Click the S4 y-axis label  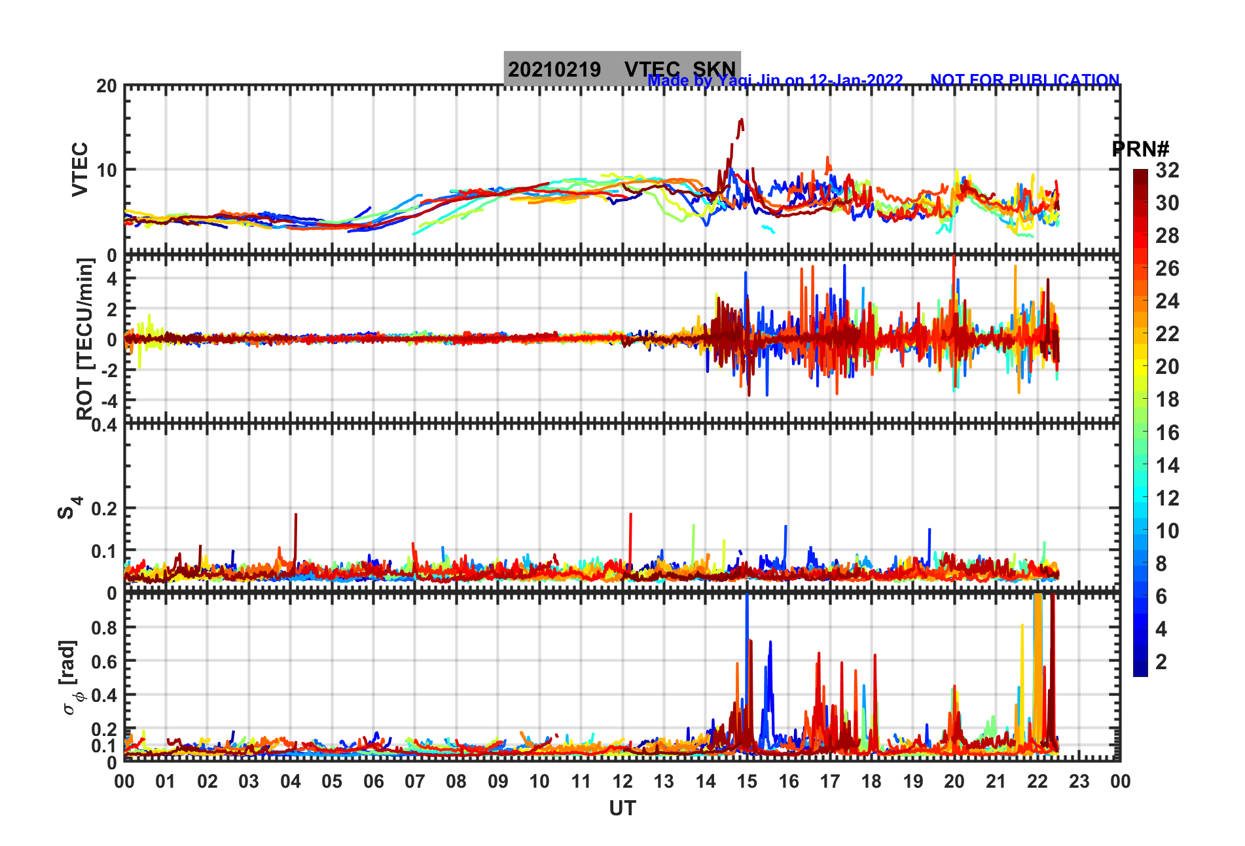pos(69,507)
